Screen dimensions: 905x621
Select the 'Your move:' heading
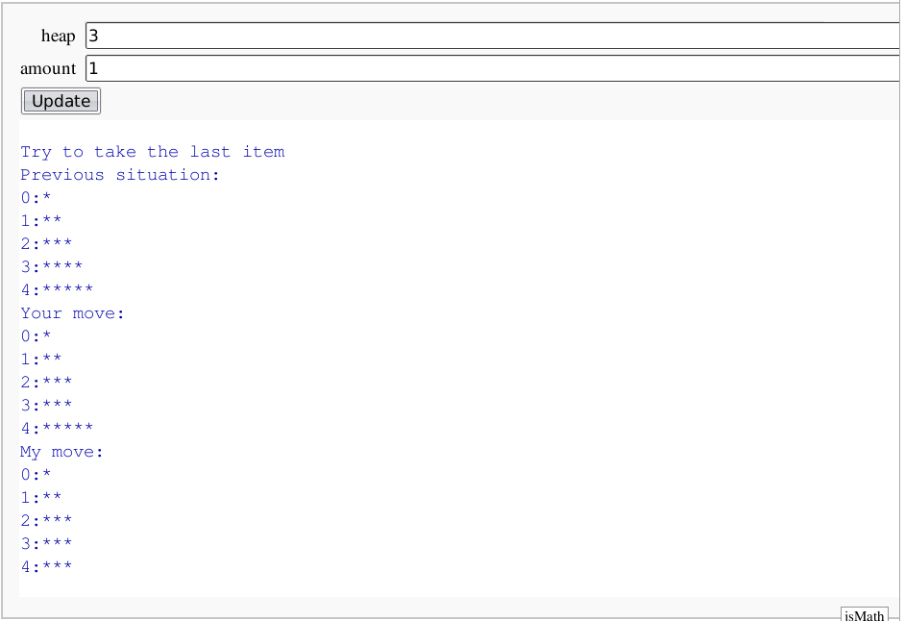click(73, 313)
